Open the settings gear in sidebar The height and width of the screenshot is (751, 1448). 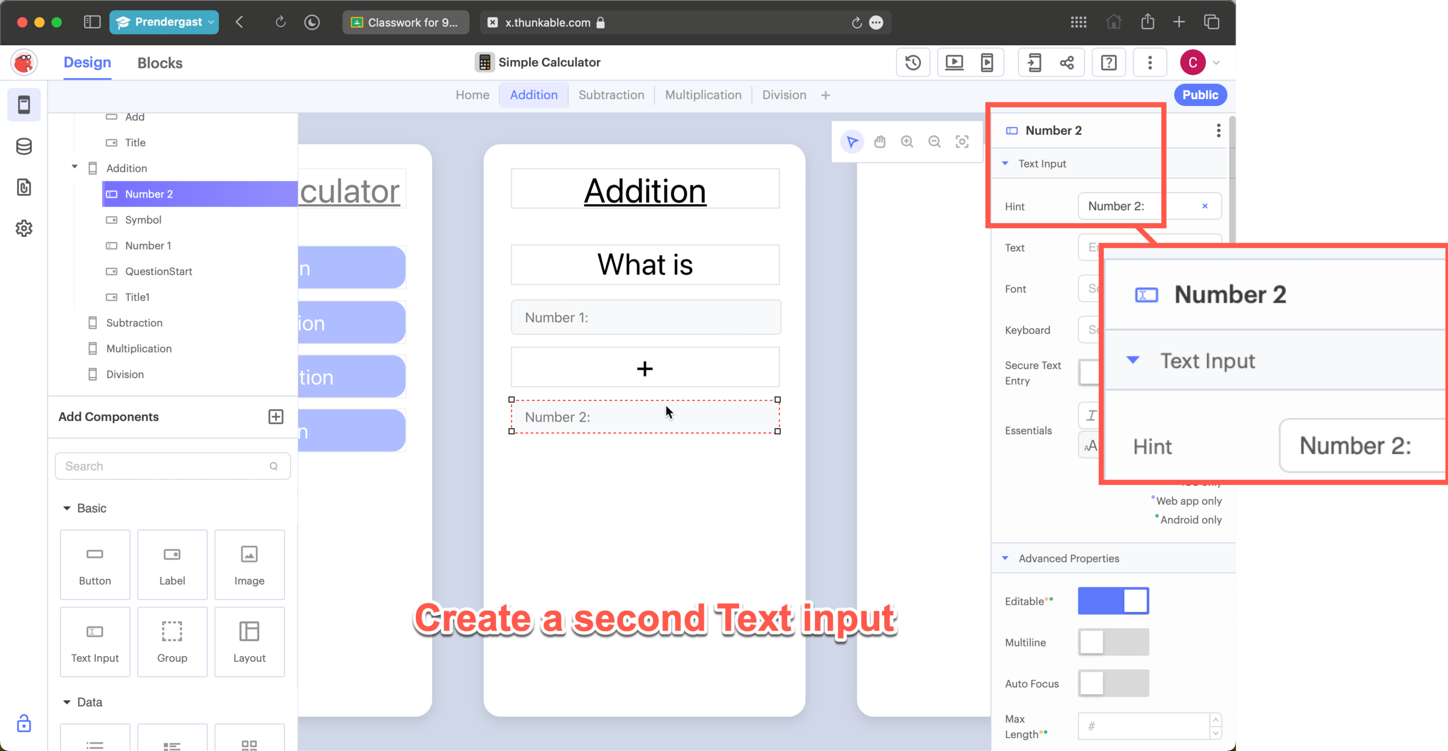pos(24,228)
